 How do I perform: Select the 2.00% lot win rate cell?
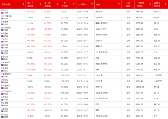(64, 12)
